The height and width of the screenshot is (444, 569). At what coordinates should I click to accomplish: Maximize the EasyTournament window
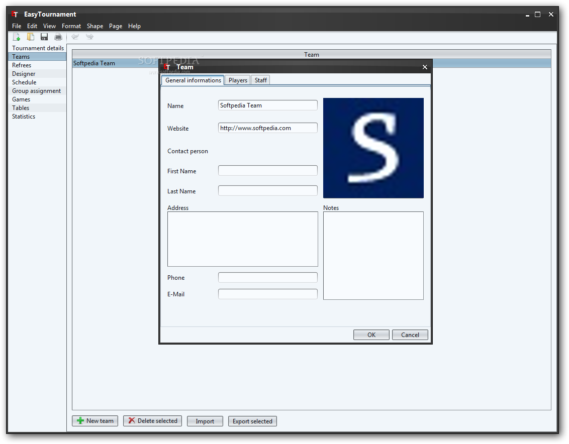[x=538, y=15]
